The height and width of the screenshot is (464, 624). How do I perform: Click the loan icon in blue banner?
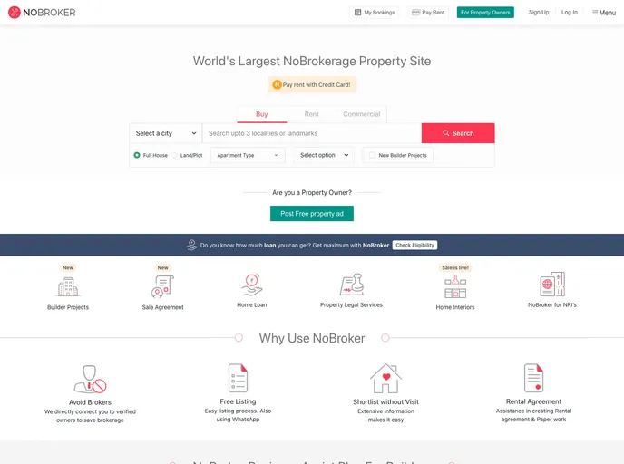(x=191, y=245)
